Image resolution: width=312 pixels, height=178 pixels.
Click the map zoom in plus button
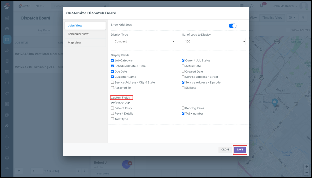pos(307,167)
